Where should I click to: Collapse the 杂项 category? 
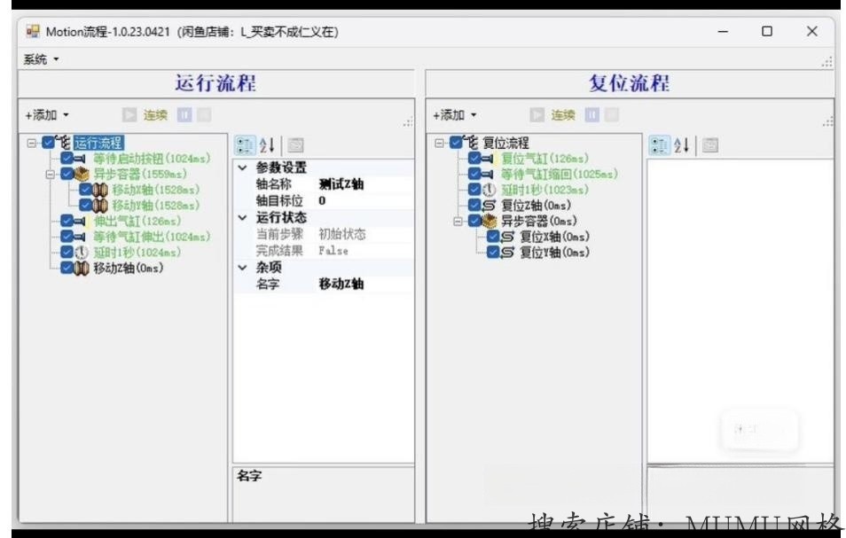[x=243, y=268]
